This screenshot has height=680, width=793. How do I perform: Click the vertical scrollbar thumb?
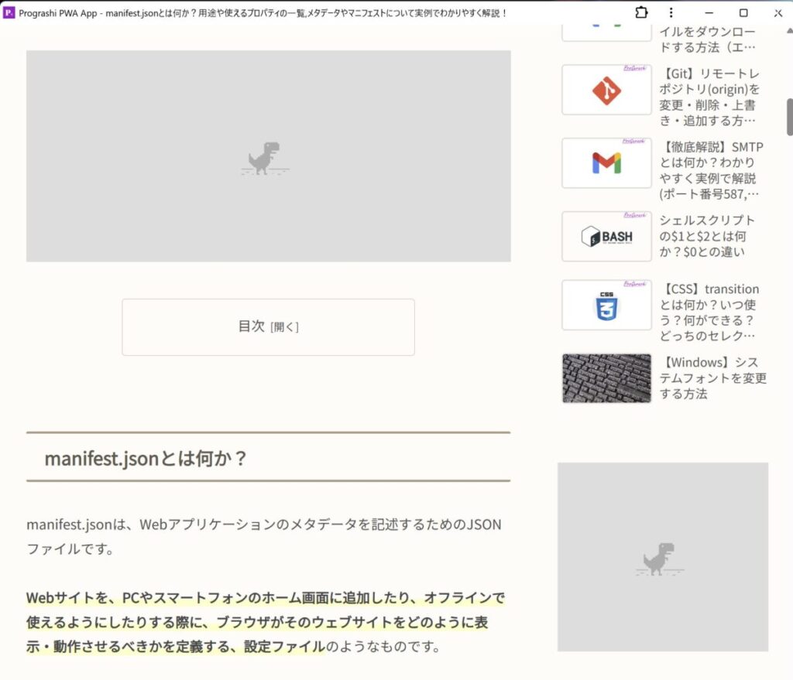[x=789, y=116]
